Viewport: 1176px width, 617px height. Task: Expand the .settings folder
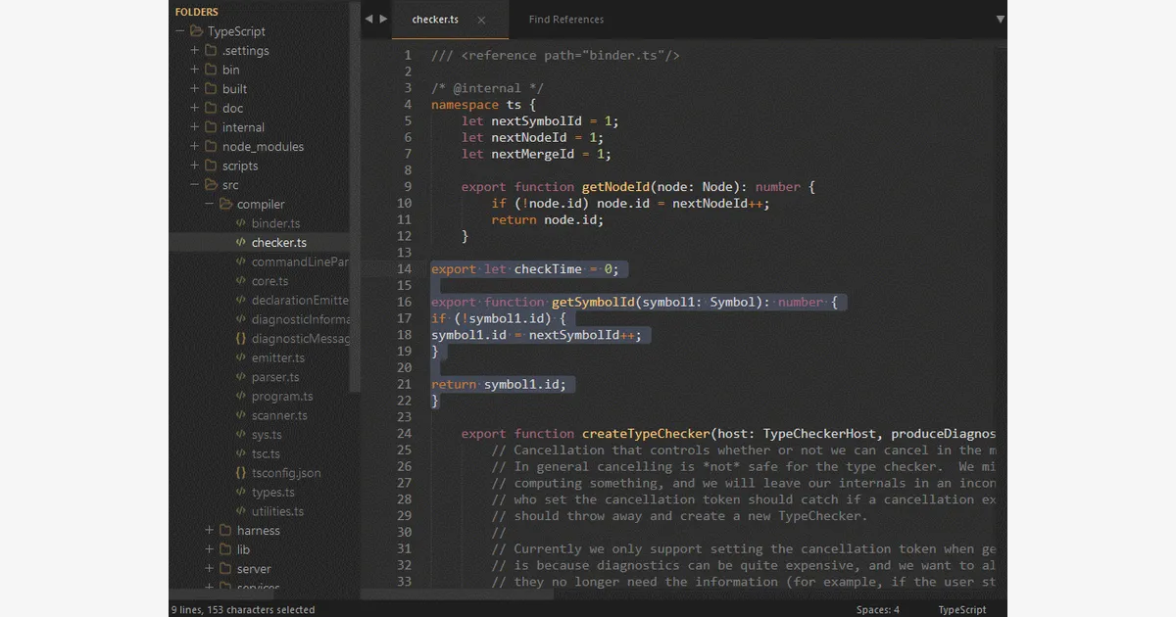[195, 51]
